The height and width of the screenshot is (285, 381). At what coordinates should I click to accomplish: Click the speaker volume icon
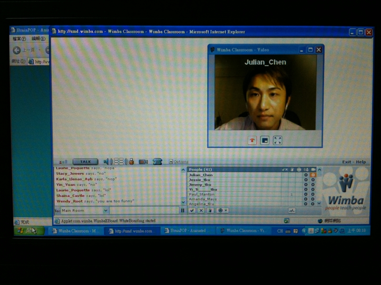click(x=108, y=161)
